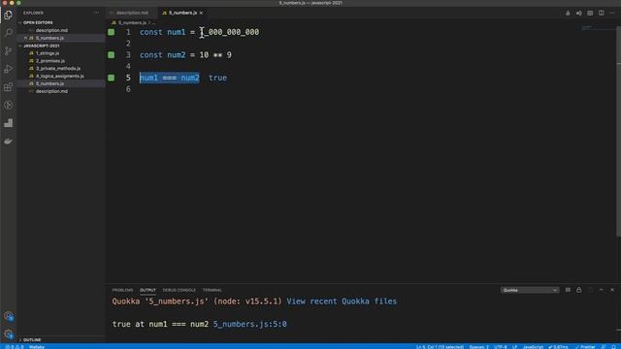This screenshot has height=349, width=621.
Task: Switch to the Terminal panel tab
Action: click(212, 290)
